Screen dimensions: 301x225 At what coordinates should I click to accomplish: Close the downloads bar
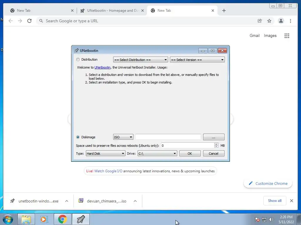click(291, 201)
